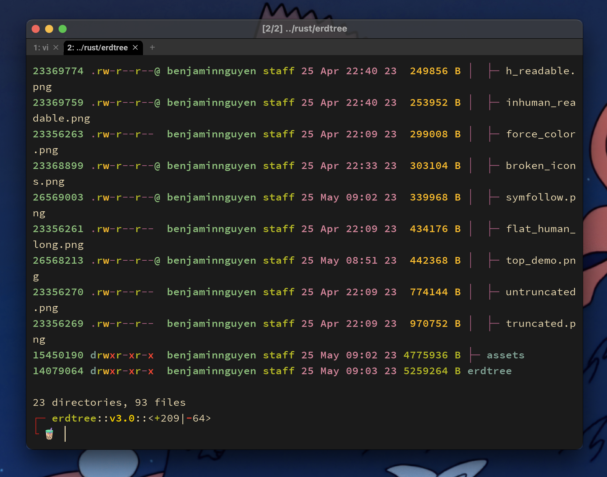Image resolution: width=607 pixels, height=477 pixels.
Task: Click version 'v3.0' in the prompt
Action: [122, 418]
